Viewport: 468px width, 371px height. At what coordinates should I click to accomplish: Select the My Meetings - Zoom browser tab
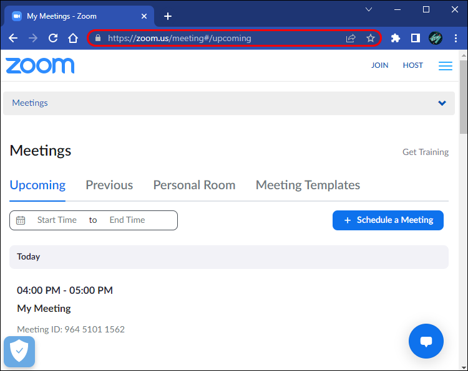tap(79, 16)
